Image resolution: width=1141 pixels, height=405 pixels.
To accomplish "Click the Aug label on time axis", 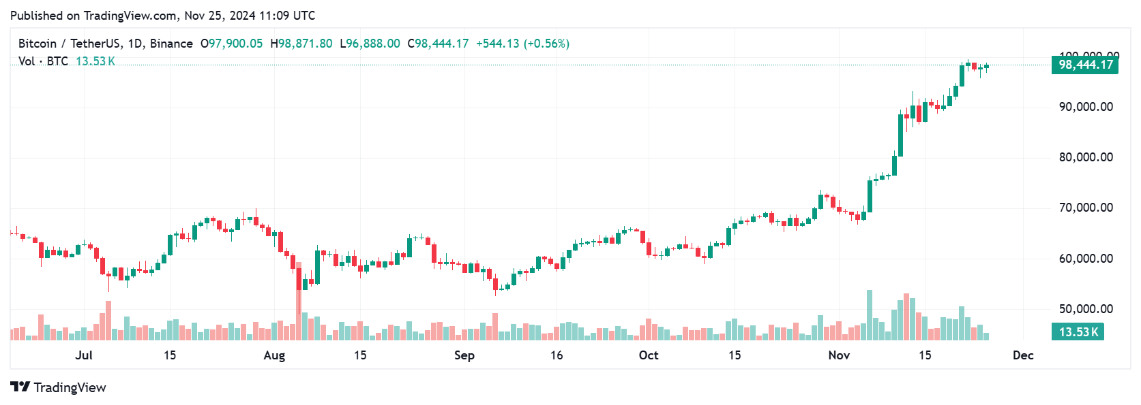I will [274, 355].
